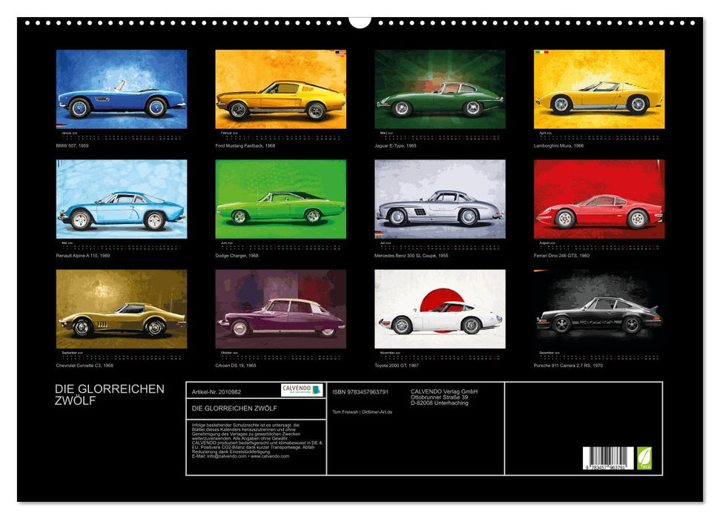Open the purple Citroen DS 19 image
Screen dimensions: 720x519
[x=280, y=308]
